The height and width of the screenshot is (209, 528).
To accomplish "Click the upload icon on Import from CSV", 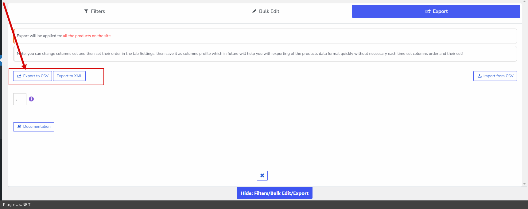I will (479, 76).
